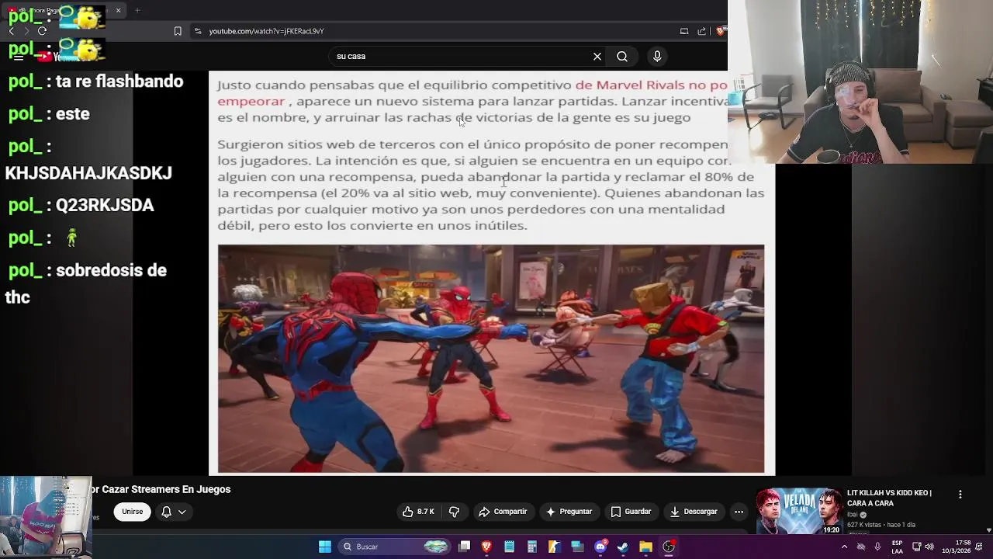This screenshot has width=993, height=559.
Task: Click the cast/screen icon in the address bar
Action: pyautogui.click(x=684, y=31)
